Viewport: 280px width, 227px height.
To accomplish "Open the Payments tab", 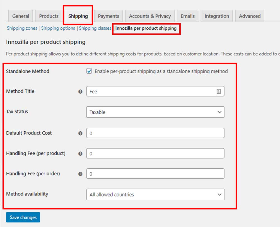I will pos(108,16).
